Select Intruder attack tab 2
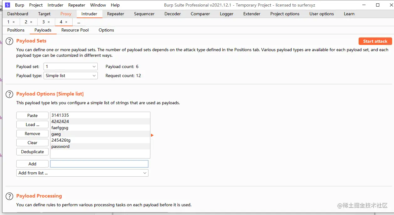This screenshot has width=394, height=215. click(x=26, y=22)
